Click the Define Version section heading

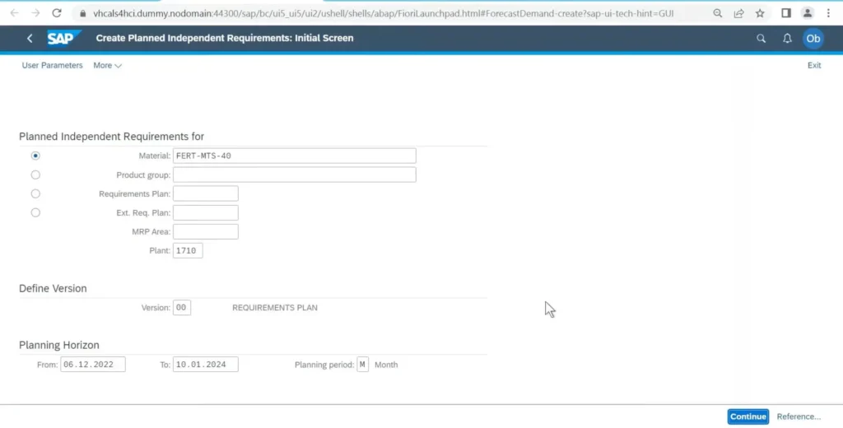coord(53,288)
